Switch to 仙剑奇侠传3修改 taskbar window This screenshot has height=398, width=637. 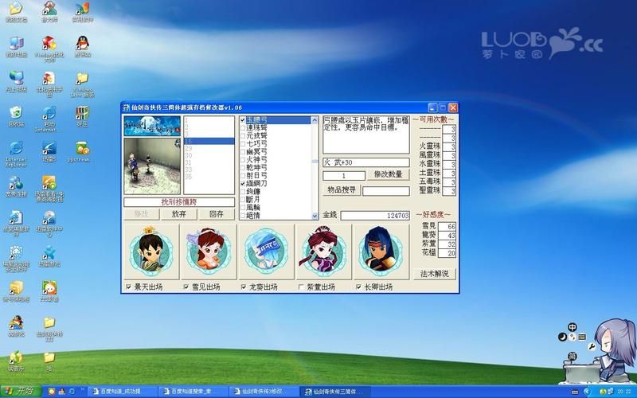click(264, 392)
